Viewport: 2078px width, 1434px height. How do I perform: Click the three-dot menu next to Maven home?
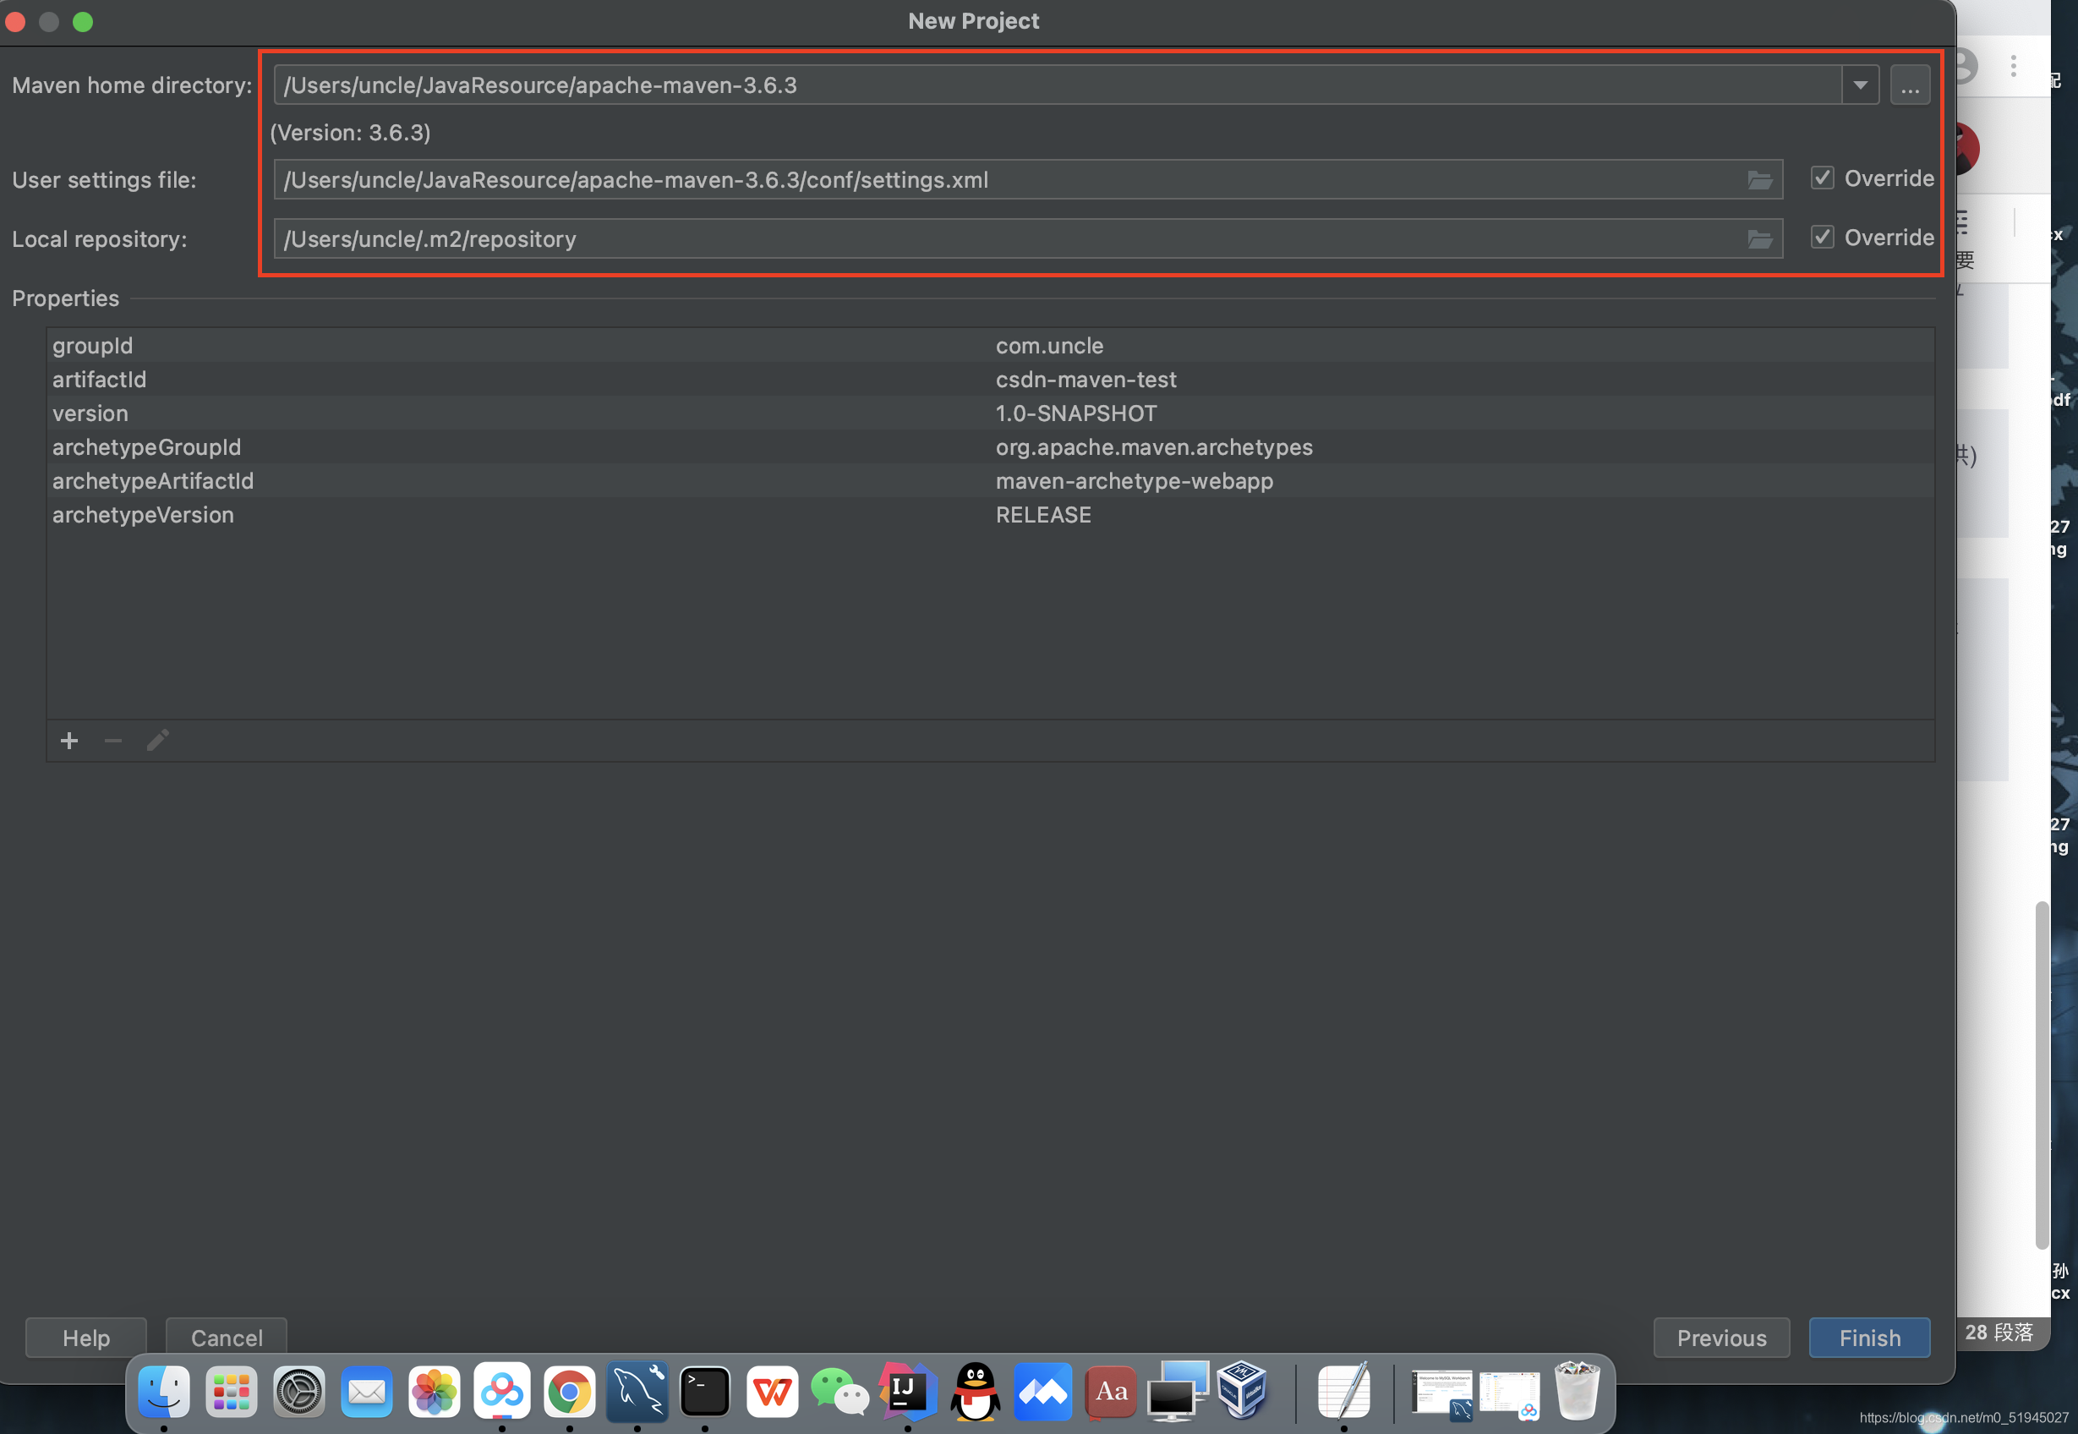pos(1911,85)
